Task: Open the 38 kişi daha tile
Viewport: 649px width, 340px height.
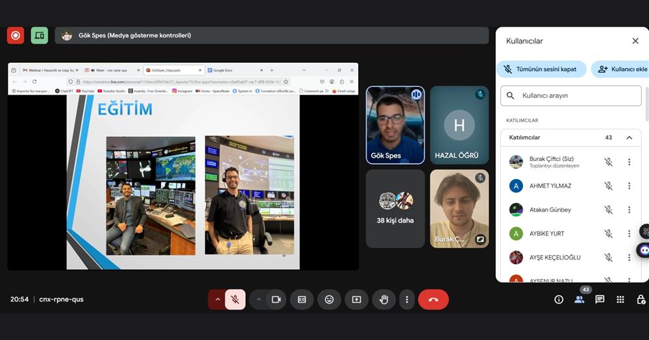Action: tap(395, 209)
